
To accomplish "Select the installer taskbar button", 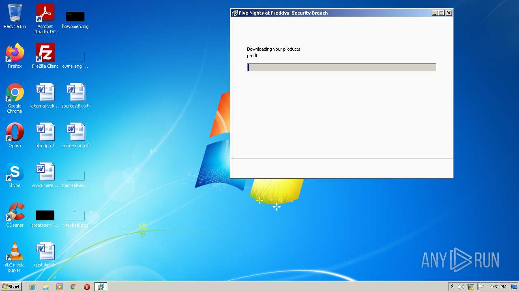I will click(x=101, y=287).
